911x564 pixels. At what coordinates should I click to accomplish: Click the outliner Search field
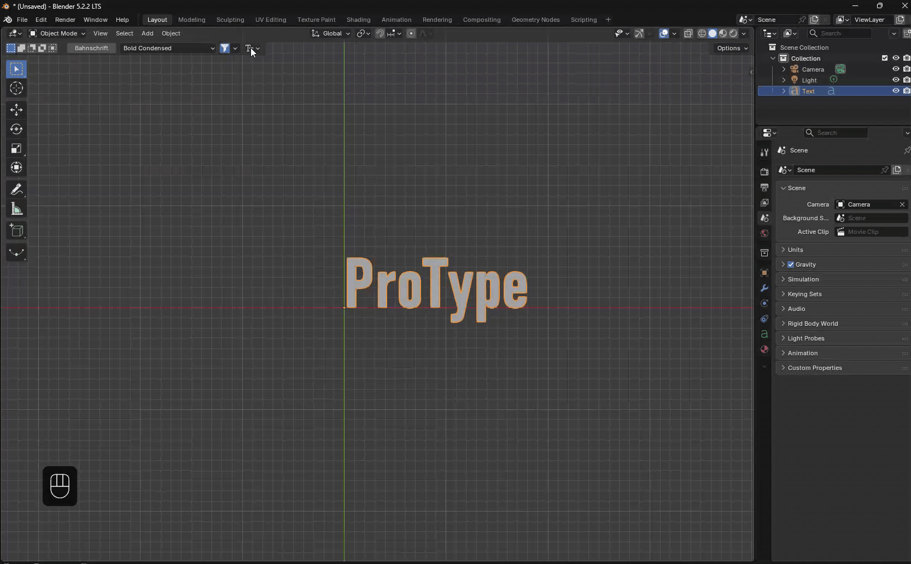840,33
